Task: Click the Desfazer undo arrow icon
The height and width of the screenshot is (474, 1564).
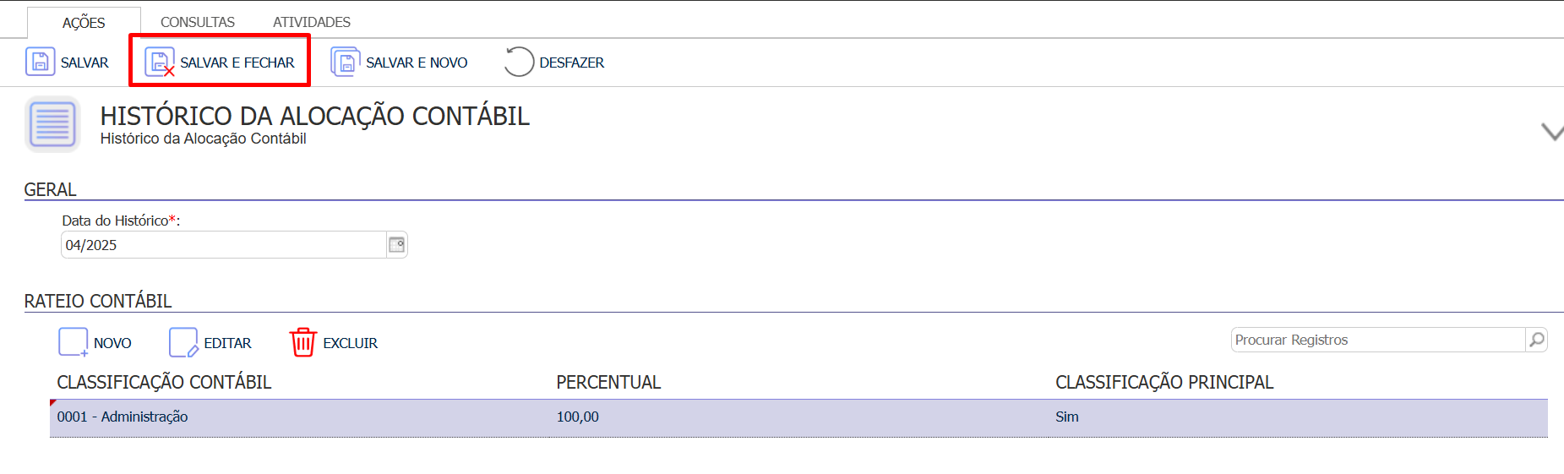Action: click(519, 62)
